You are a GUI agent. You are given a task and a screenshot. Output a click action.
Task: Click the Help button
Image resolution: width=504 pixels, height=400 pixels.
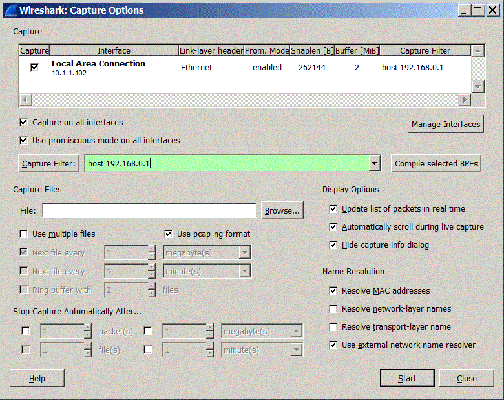point(37,378)
